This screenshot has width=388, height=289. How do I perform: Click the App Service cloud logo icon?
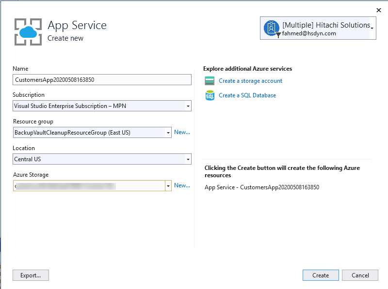28,32
